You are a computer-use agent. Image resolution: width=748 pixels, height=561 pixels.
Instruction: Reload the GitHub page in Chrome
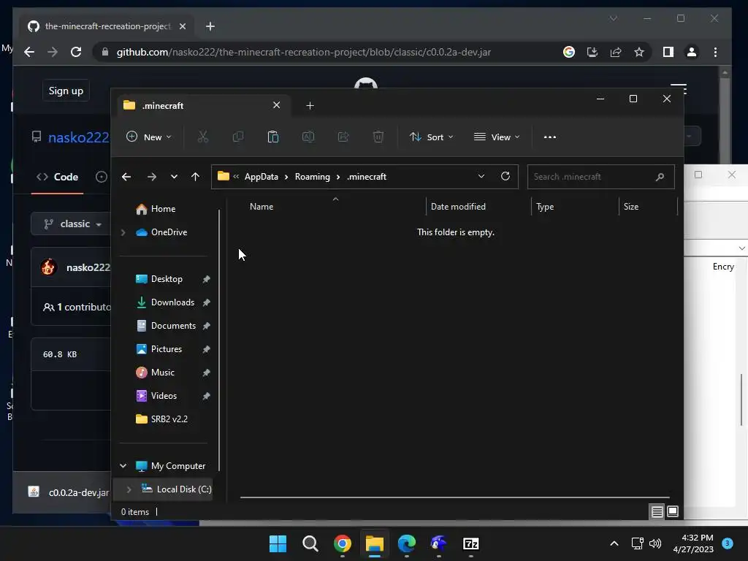(76, 52)
